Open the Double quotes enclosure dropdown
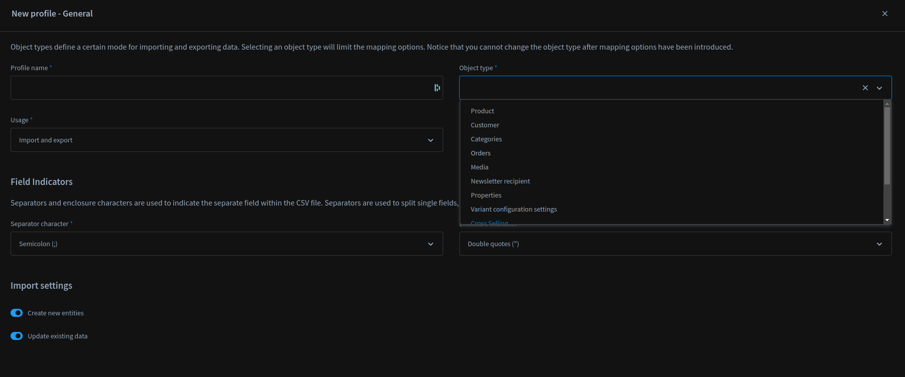905x377 pixels. pos(676,244)
